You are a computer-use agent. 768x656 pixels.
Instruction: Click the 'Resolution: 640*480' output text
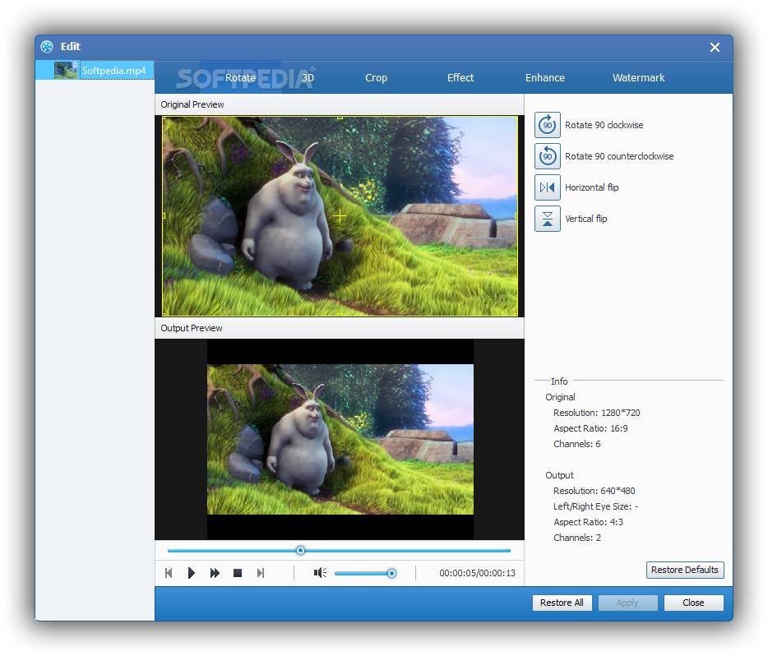pos(595,491)
